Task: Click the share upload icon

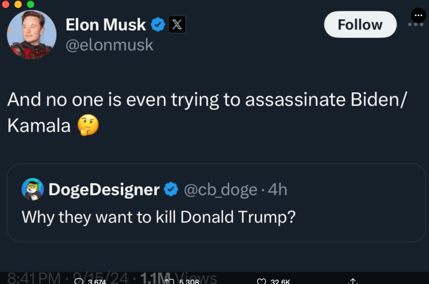Action: 352,281
